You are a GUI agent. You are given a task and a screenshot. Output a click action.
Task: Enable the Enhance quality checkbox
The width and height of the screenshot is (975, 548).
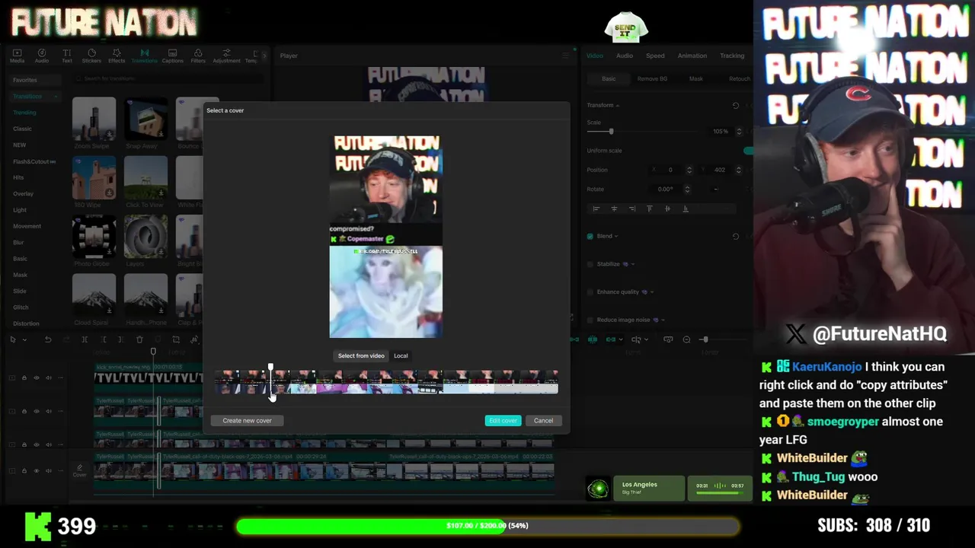pyautogui.click(x=590, y=292)
